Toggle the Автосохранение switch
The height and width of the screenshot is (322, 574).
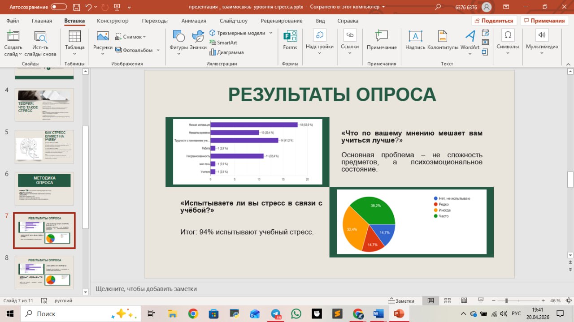pos(59,7)
